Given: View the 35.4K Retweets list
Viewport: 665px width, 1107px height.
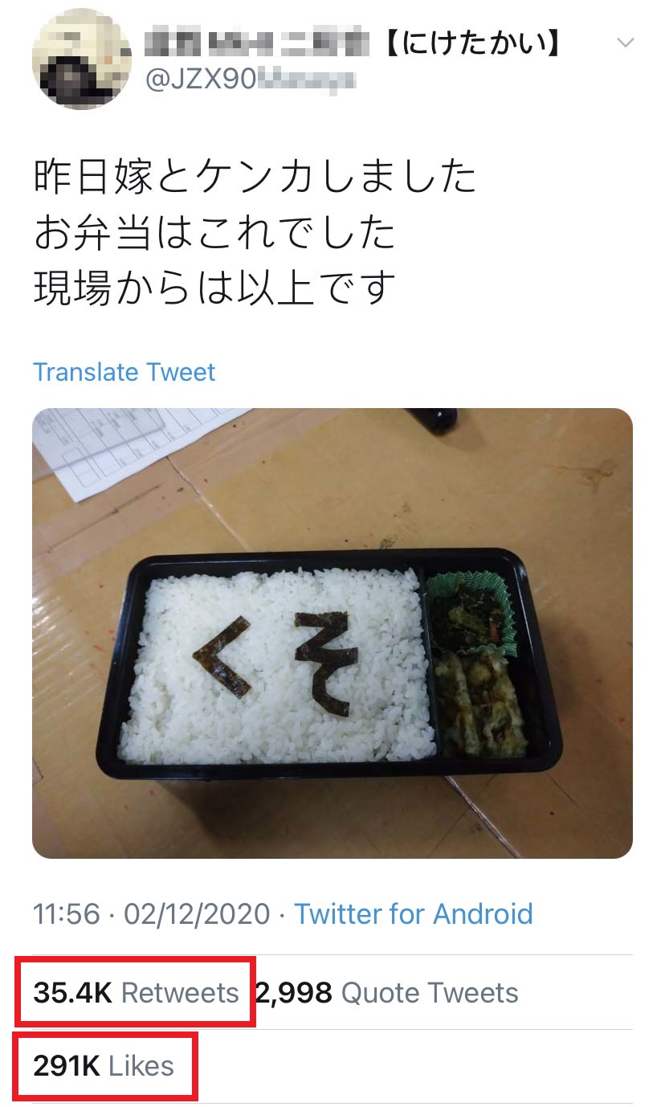Looking at the screenshot, I should coord(136,993).
